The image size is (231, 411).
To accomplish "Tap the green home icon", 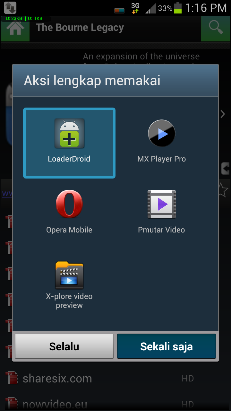I will click(15, 29).
